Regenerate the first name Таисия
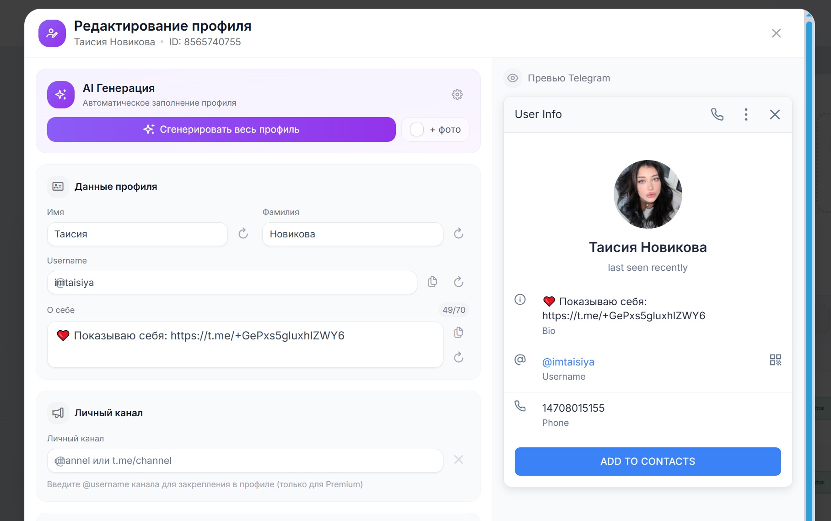This screenshot has width=831, height=521. [x=243, y=234]
